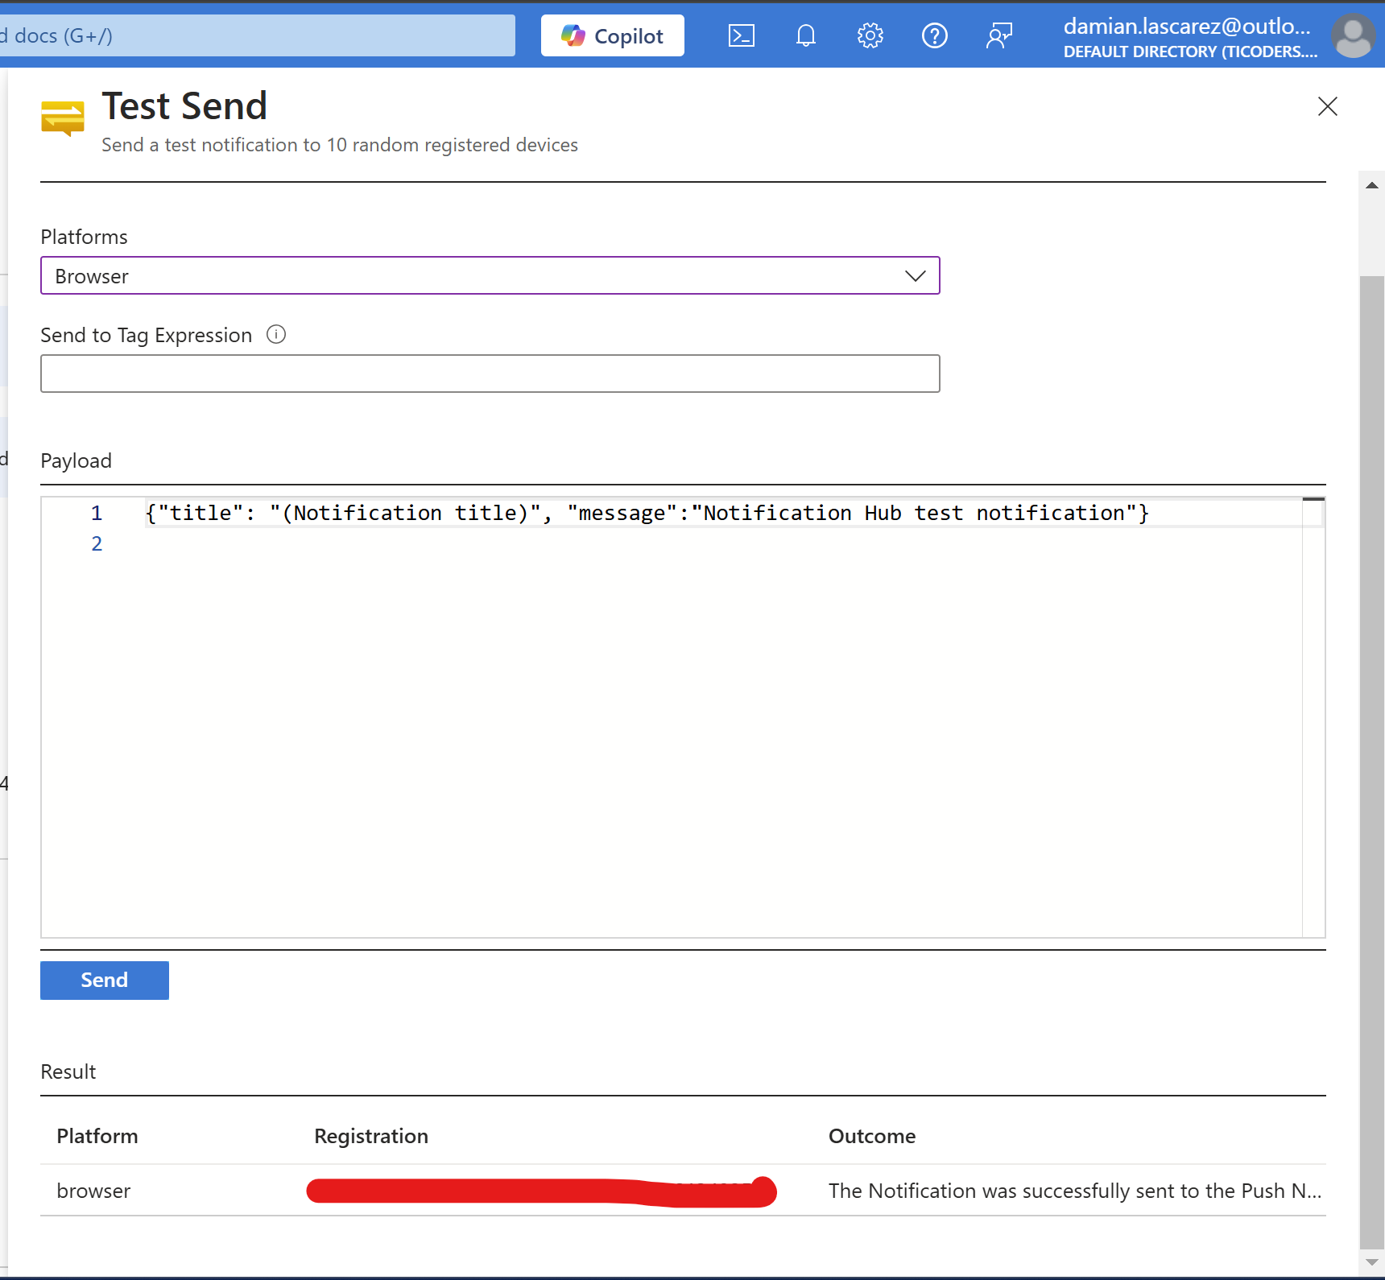1385x1280 pixels.
Task: Click the Notification Hub Test Send icon
Action: click(63, 118)
